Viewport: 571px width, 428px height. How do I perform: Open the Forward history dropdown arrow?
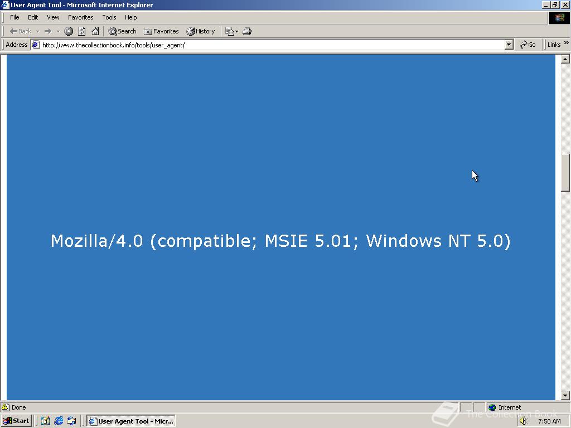pyautogui.click(x=58, y=31)
